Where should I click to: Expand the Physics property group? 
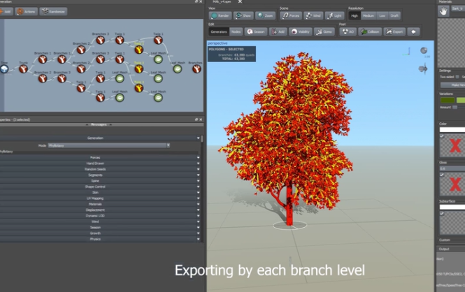click(x=99, y=239)
